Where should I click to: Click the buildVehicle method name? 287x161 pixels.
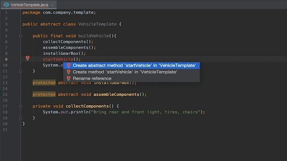tap(94, 36)
